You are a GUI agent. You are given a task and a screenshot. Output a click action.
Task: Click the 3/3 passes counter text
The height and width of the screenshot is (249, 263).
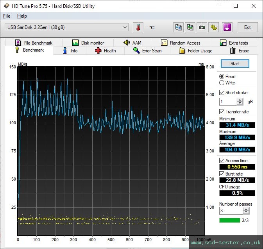coord(245,220)
